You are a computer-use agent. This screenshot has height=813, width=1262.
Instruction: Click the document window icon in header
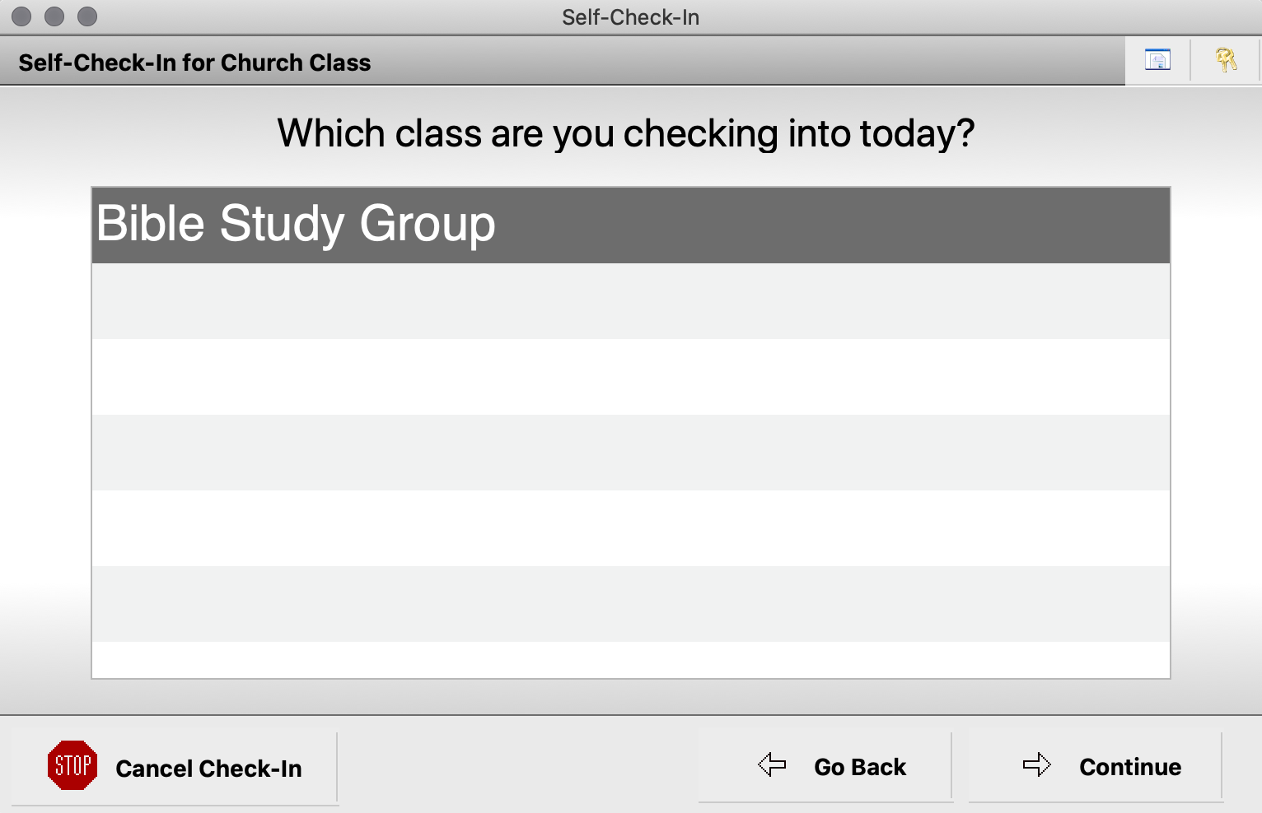(1157, 60)
